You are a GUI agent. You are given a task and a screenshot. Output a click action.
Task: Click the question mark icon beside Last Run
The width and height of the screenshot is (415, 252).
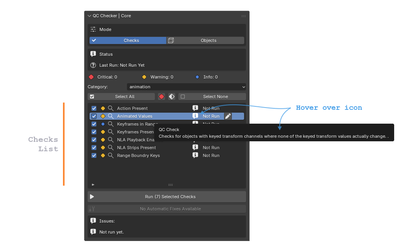point(93,65)
